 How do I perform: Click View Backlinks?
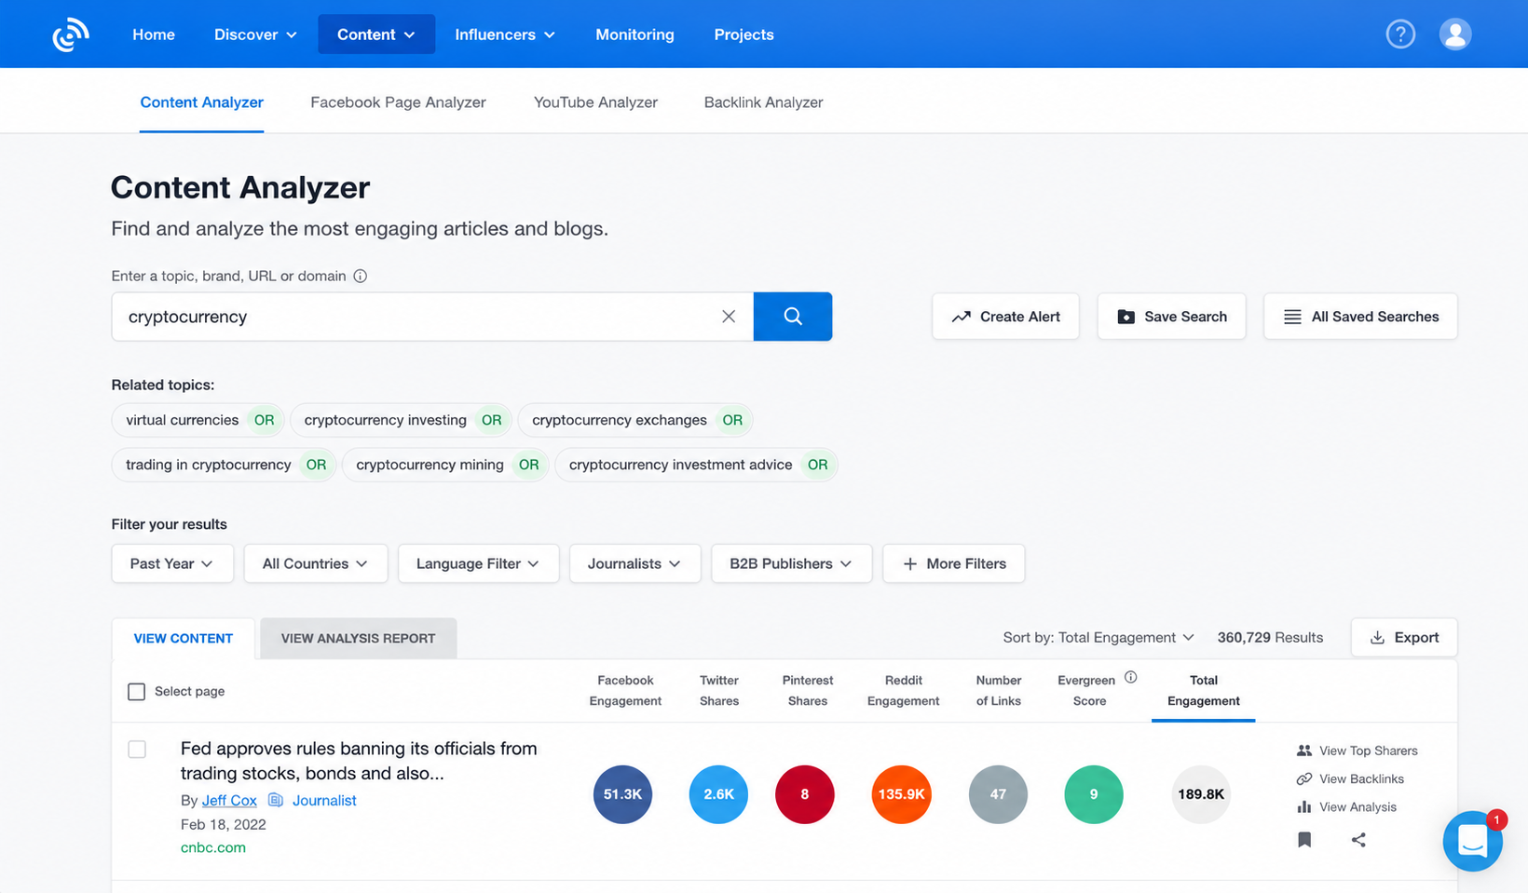pos(1350,778)
